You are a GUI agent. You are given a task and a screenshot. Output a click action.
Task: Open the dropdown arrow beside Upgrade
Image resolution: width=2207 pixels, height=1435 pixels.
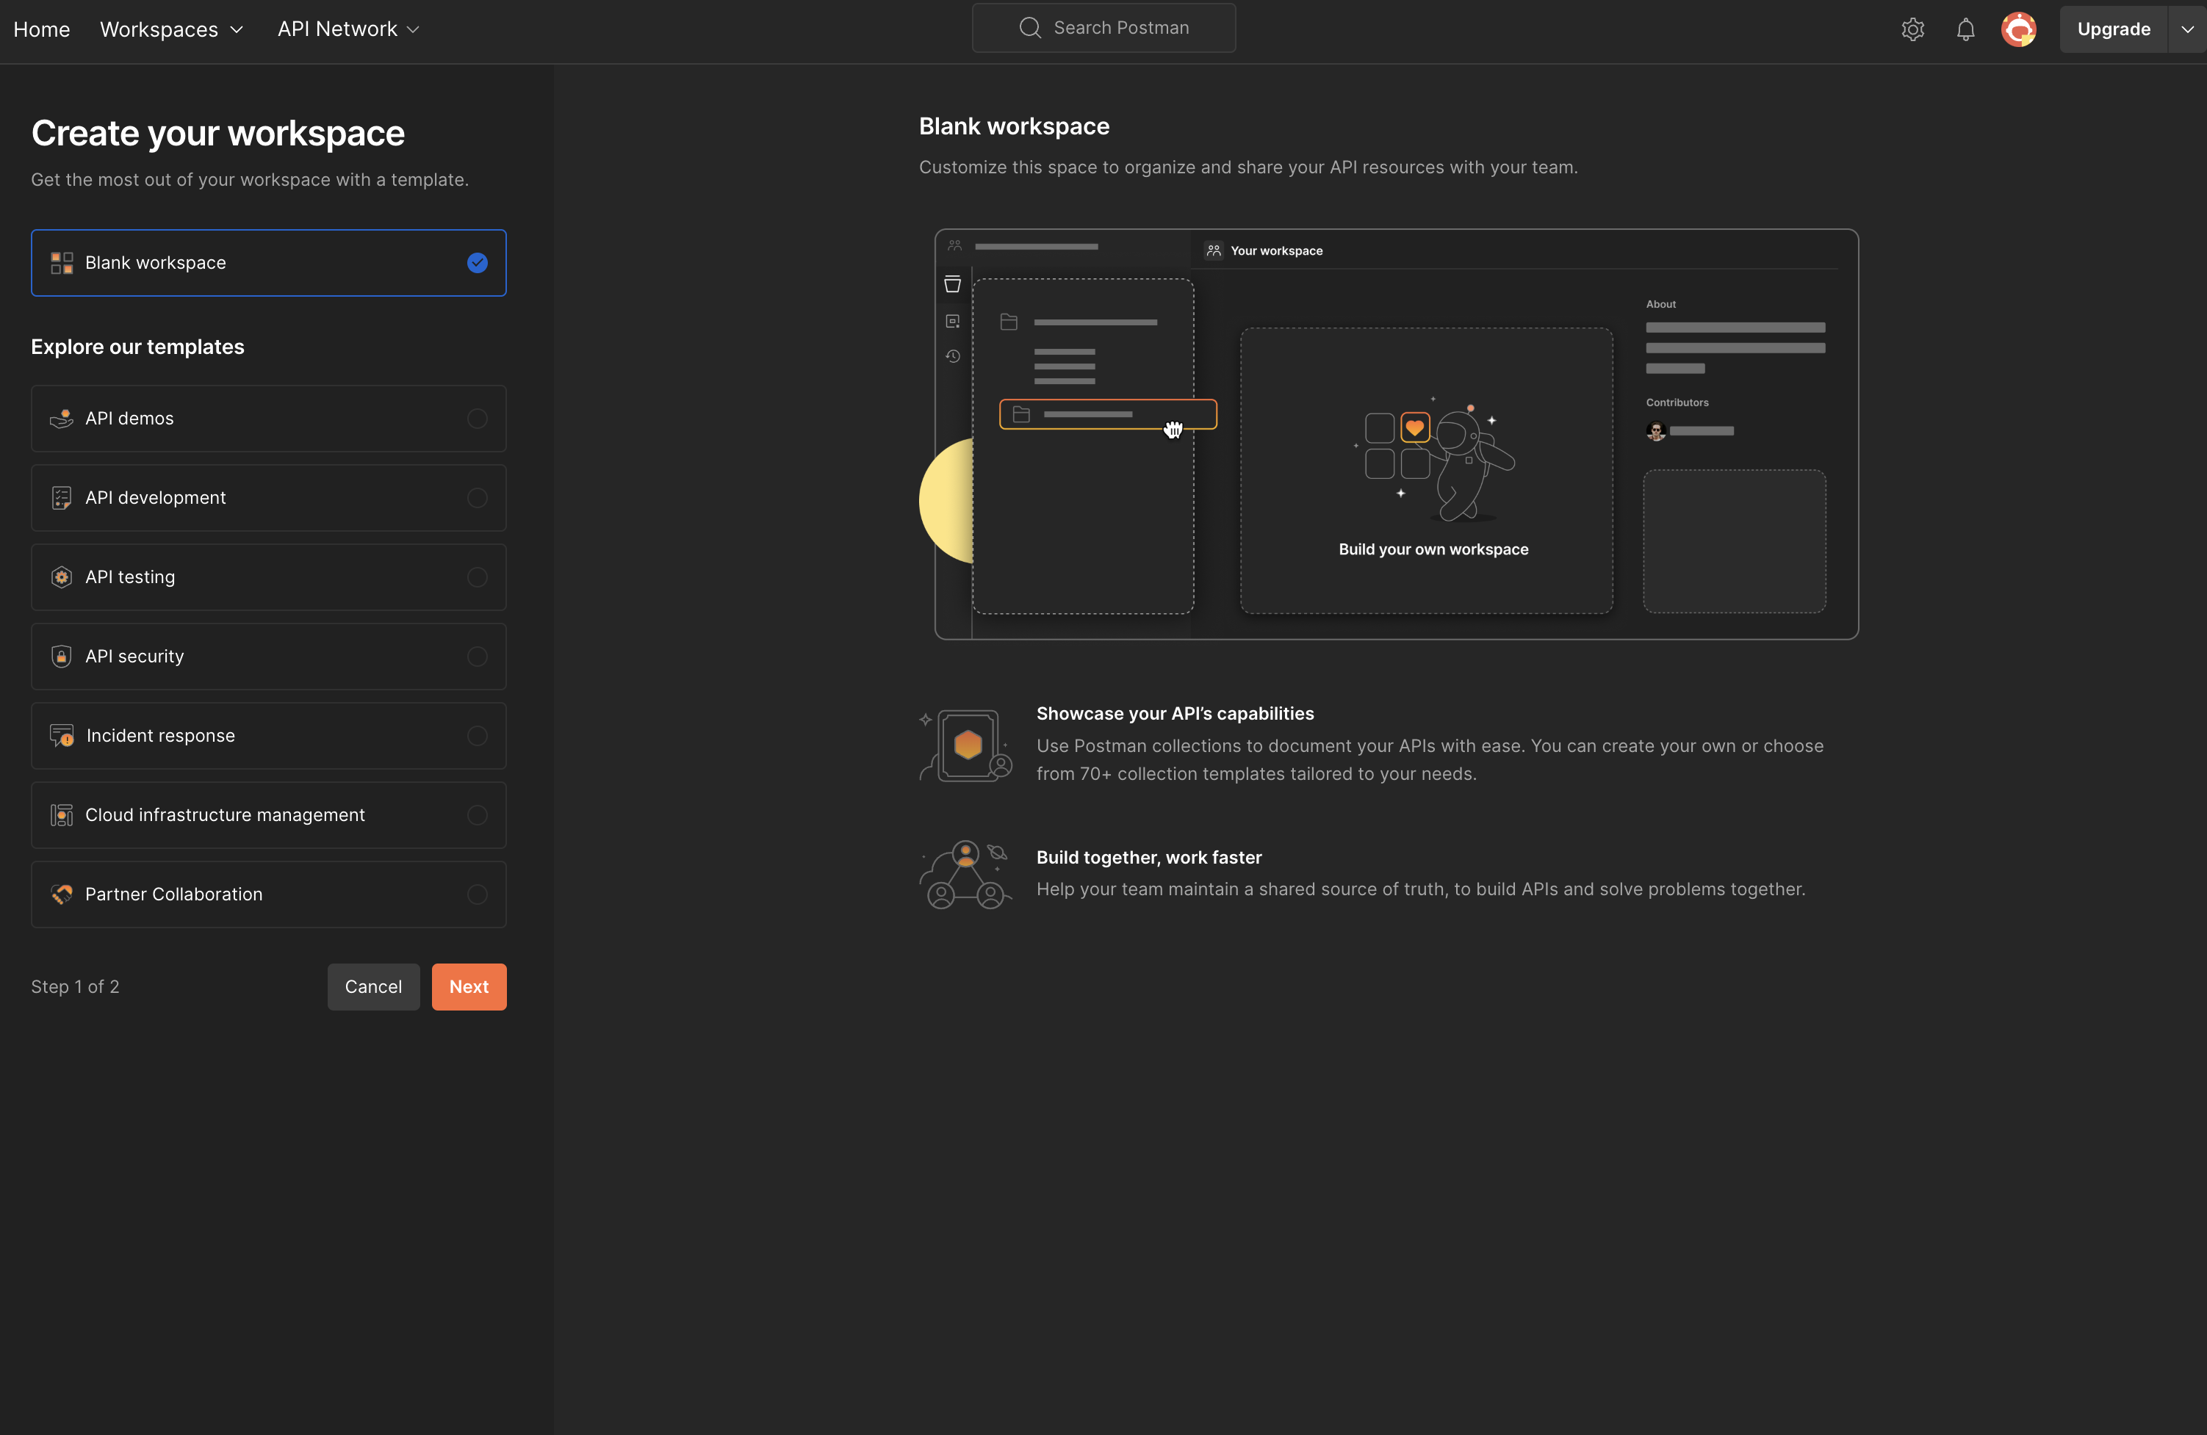(2186, 29)
